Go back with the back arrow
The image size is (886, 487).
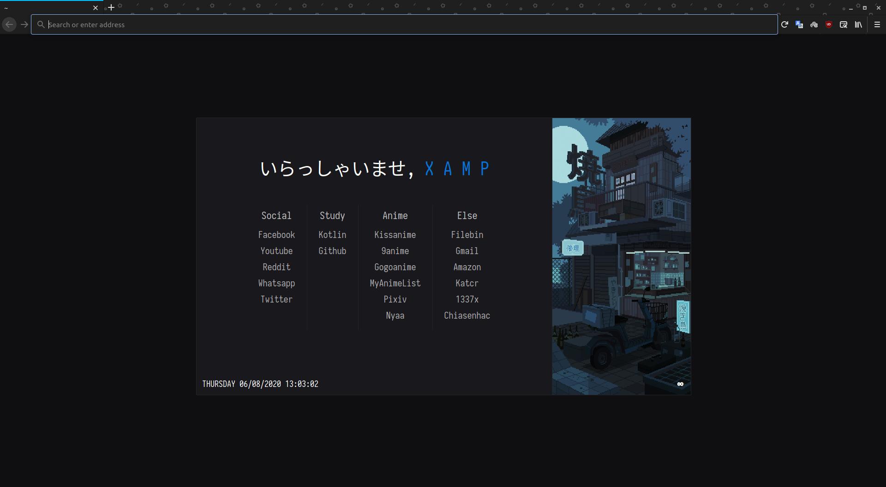pos(9,24)
